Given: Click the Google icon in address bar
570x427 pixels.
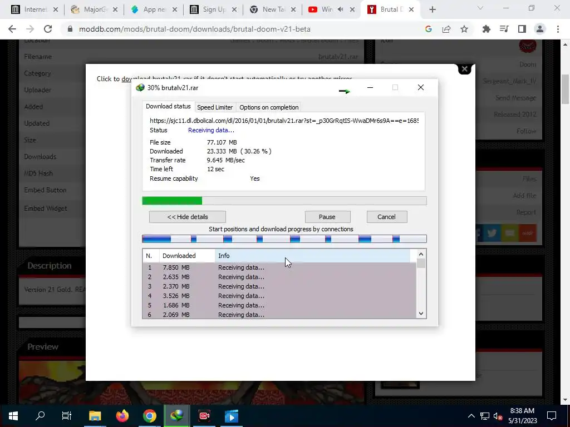Looking at the screenshot, I should coord(428,29).
